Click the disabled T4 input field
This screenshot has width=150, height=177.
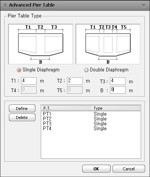click(x=29, y=90)
